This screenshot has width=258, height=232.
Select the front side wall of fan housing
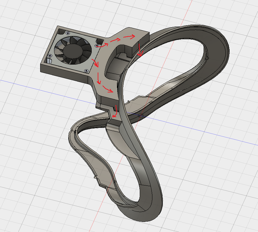pyautogui.click(x=64, y=74)
